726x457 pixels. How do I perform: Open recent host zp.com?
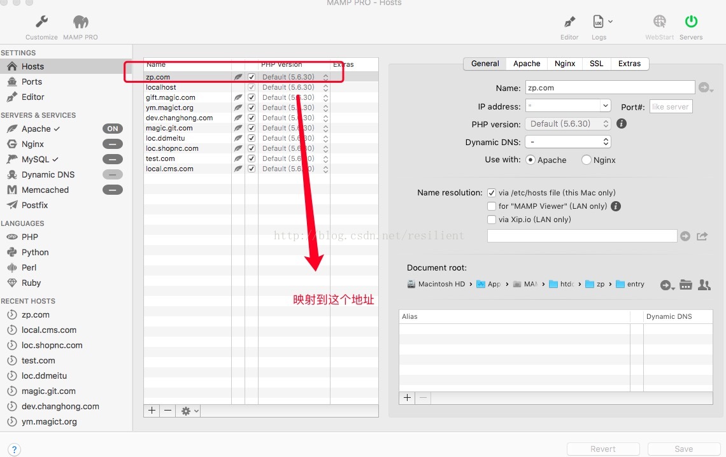[x=35, y=314]
